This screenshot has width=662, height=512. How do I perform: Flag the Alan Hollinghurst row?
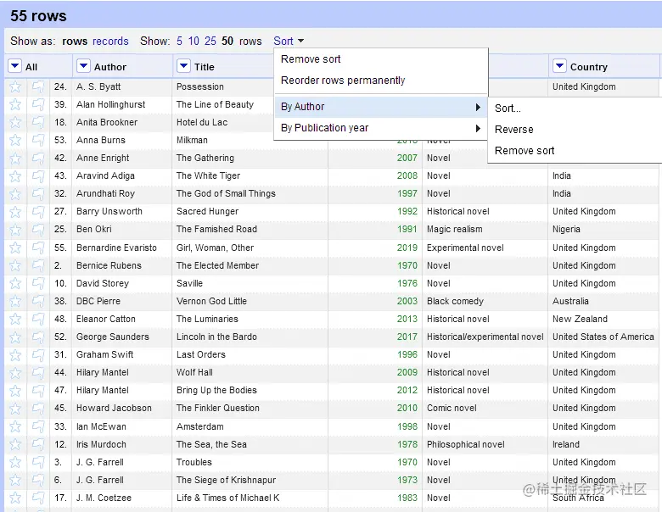coord(38,104)
